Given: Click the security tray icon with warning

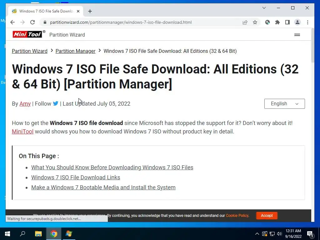Looking at the screenshot, I should [264, 234].
